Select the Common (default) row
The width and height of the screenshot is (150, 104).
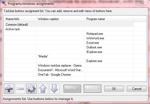[x=69, y=25]
